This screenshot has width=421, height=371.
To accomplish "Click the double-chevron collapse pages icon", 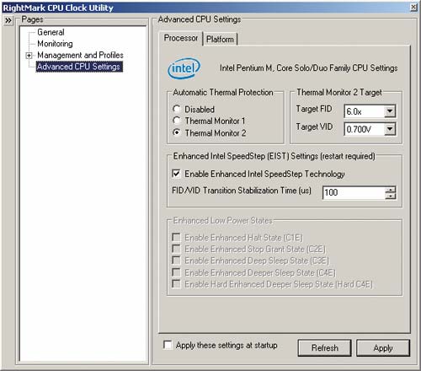I will 8,20.
